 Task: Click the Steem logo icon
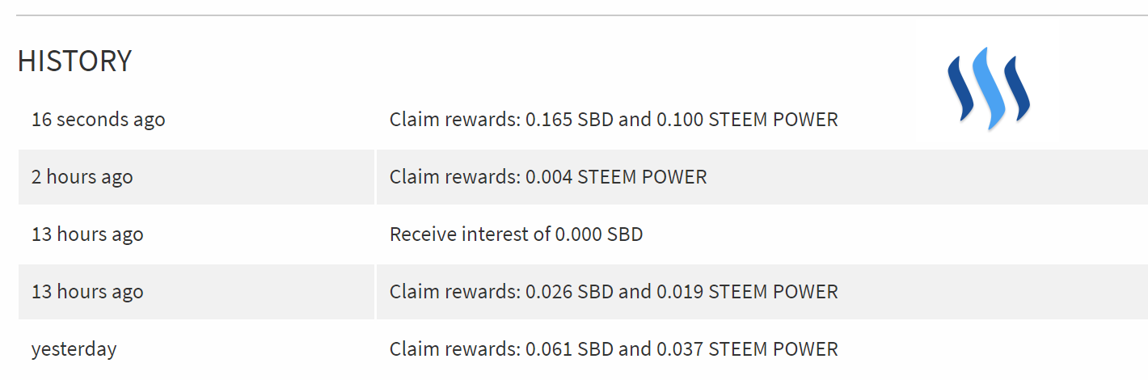pos(988,88)
